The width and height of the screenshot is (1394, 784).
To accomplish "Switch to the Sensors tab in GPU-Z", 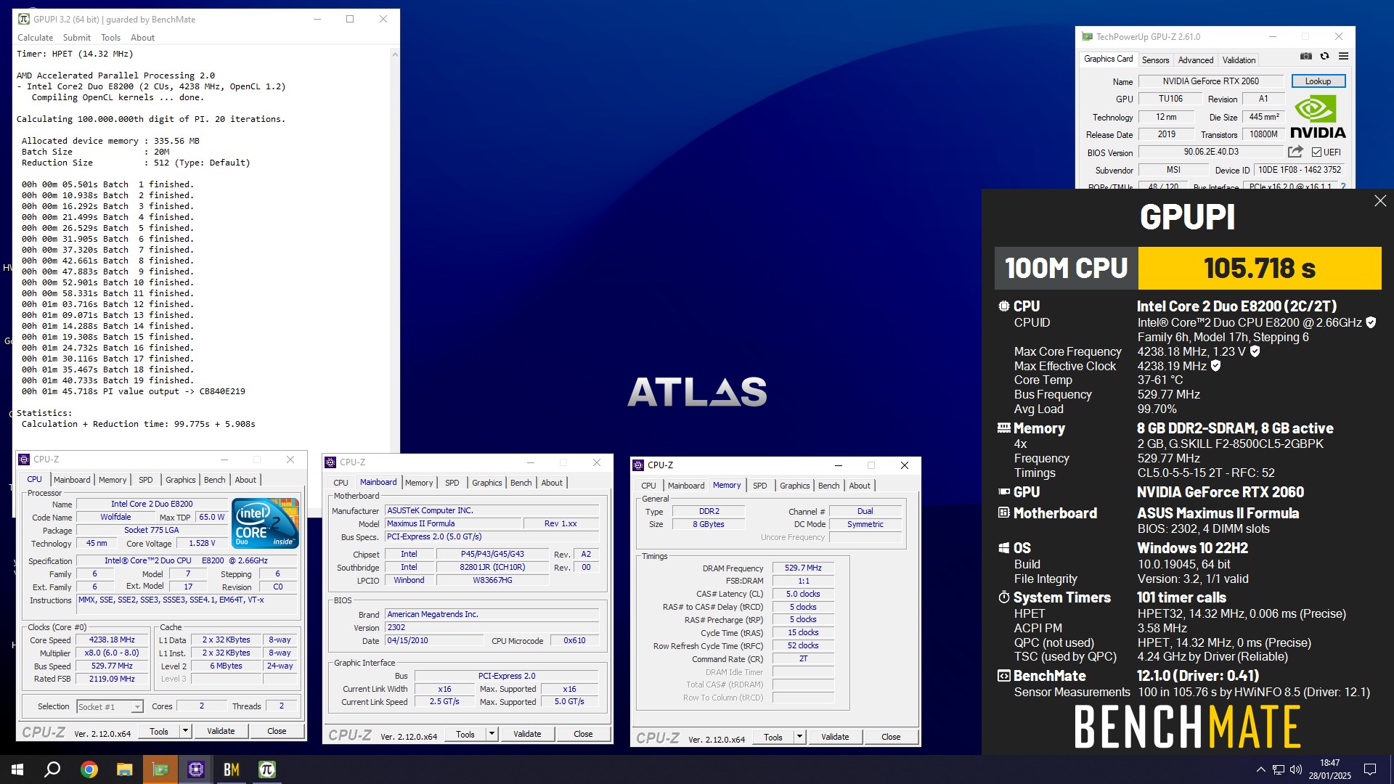I will click(x=1155, y=60).
